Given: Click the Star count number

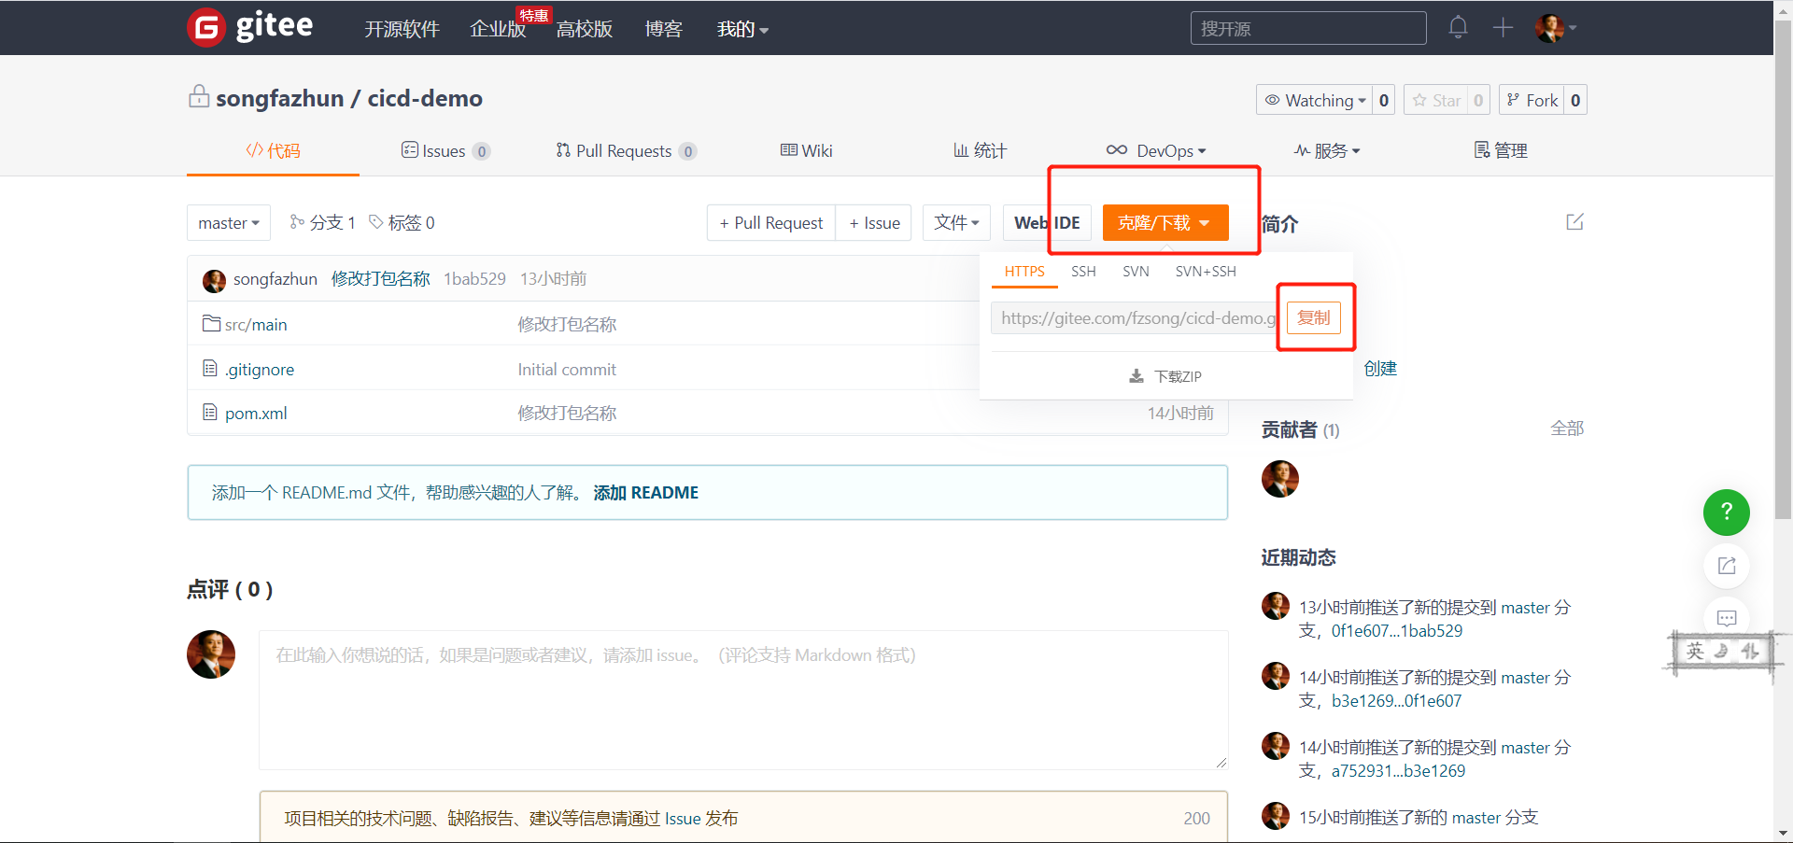Looking at the screenshot, I should click(x=1478, y=100).
